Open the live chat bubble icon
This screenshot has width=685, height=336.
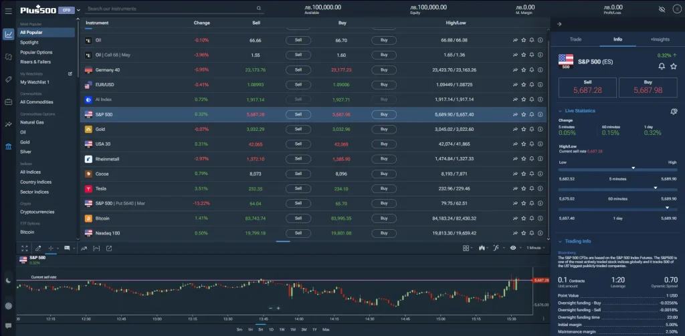pos(8,325)
